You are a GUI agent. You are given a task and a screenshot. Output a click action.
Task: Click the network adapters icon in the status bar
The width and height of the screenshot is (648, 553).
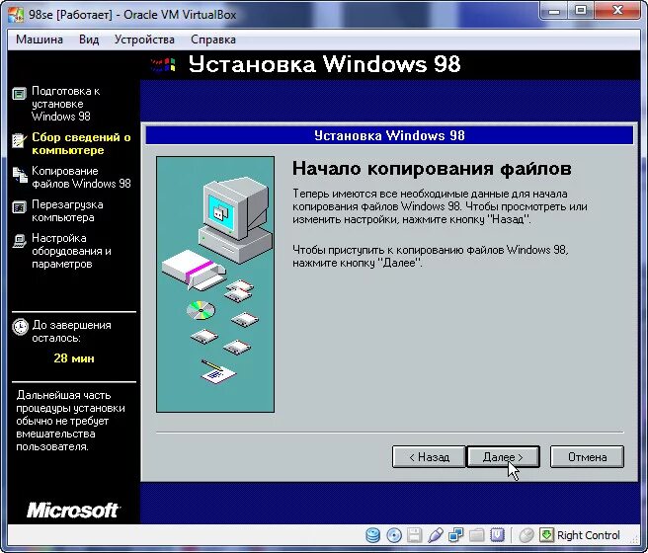coord(456,535)
